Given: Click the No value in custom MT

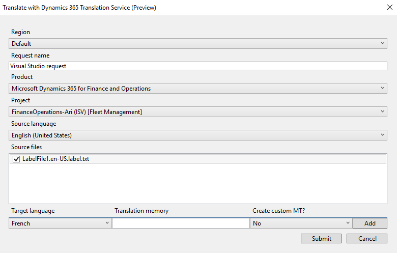Looking at the screenshot, I should (x=257, y=223).
